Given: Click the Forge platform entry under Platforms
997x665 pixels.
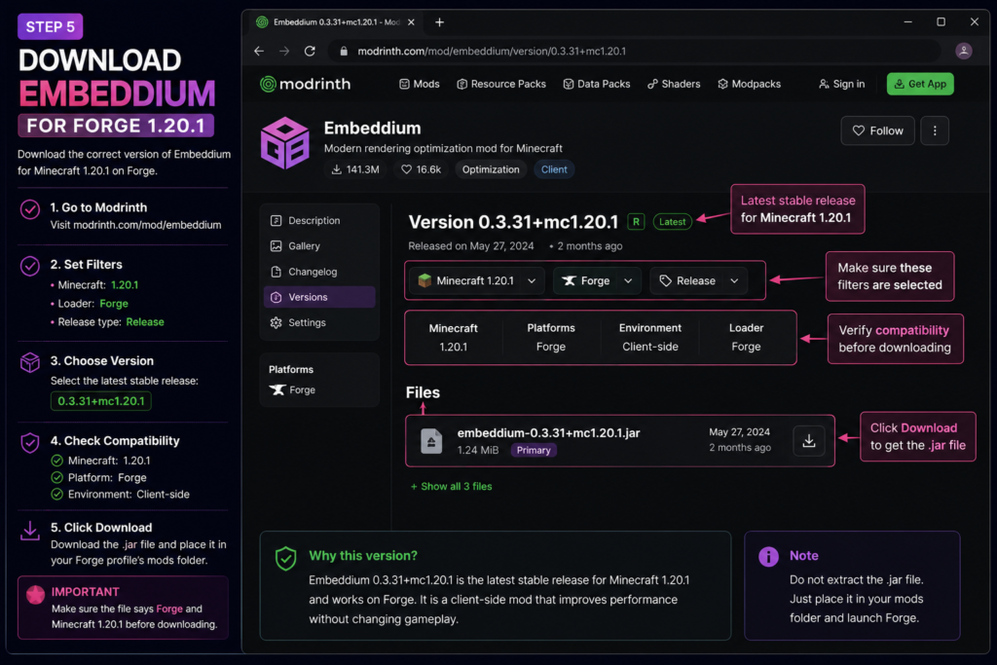Looking at the screenshot, I should coord(292,389).
